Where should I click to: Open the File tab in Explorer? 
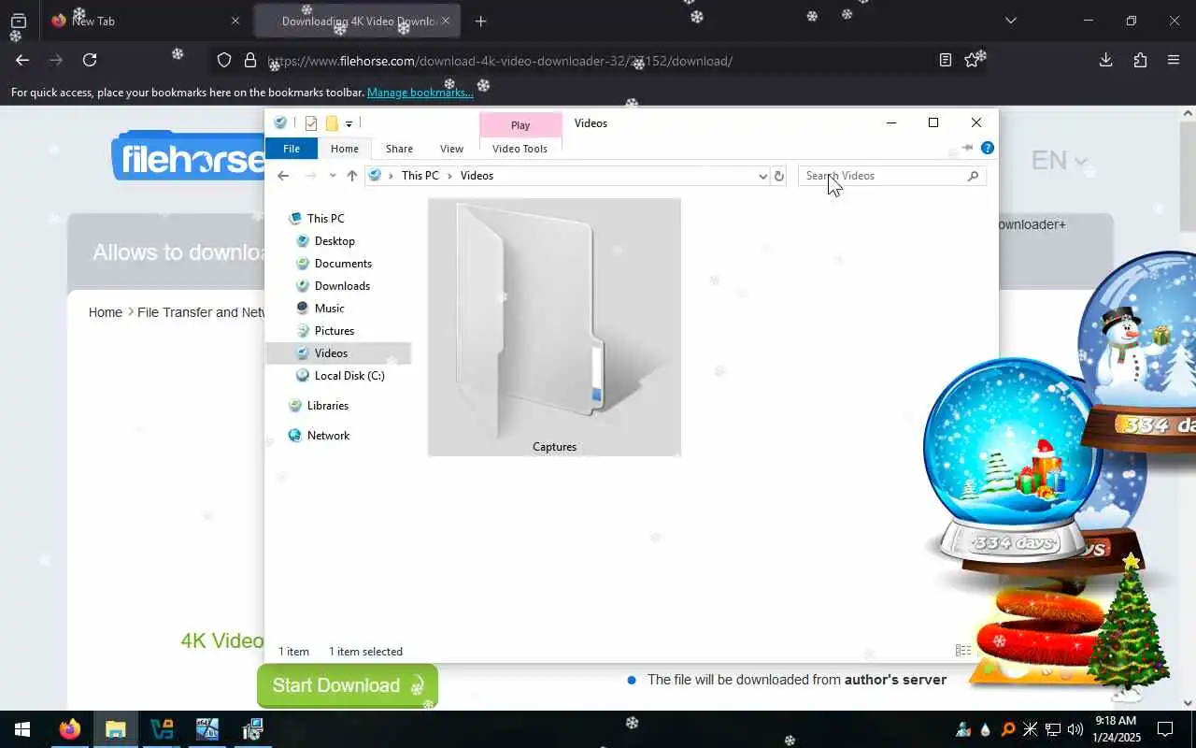pos(292,149)
